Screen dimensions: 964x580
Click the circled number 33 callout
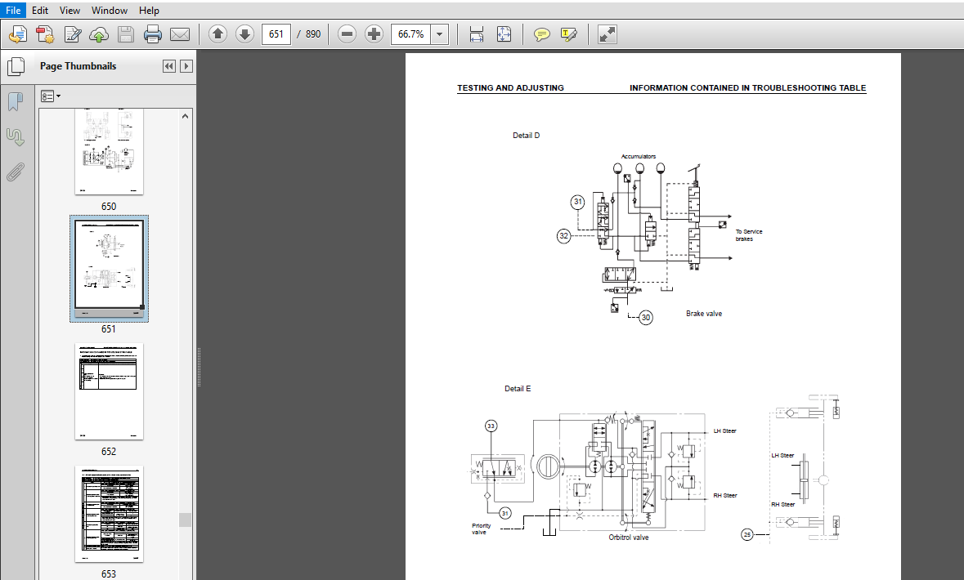tap(491, 426)
